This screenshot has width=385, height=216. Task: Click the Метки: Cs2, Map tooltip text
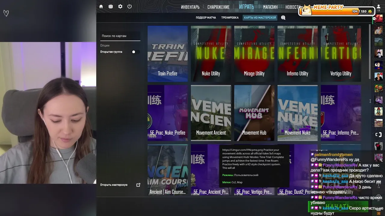coord(232,182)
